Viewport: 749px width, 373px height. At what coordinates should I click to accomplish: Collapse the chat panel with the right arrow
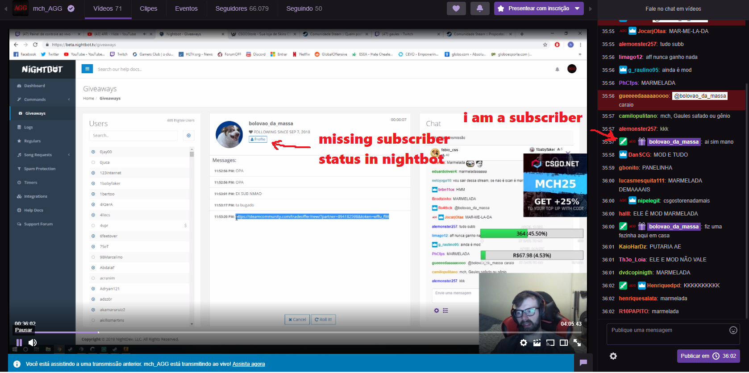click(x=591, y=9)
